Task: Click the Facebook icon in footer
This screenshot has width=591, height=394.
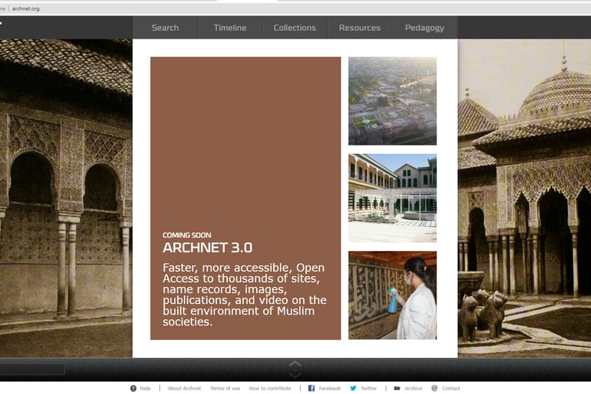Action: (x=312, y=389)
